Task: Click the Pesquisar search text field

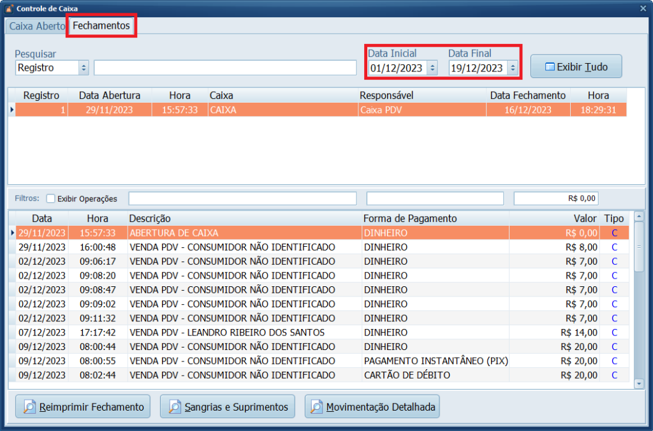Action: point(224,68)
